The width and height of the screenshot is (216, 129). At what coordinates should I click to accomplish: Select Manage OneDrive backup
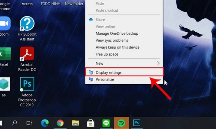click(124, 34)
